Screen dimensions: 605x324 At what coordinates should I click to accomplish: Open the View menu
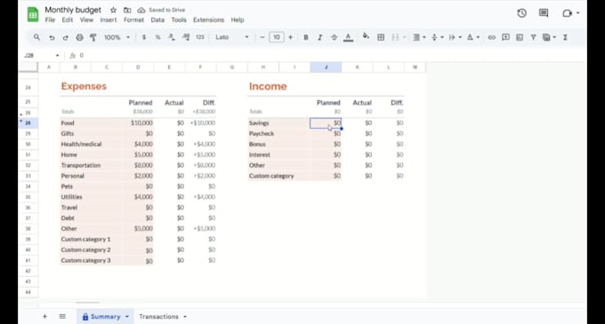point(86,20)
